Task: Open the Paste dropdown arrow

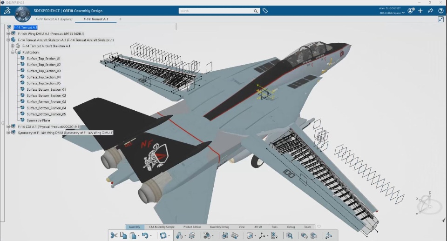Action: click(x=139, y=235)
